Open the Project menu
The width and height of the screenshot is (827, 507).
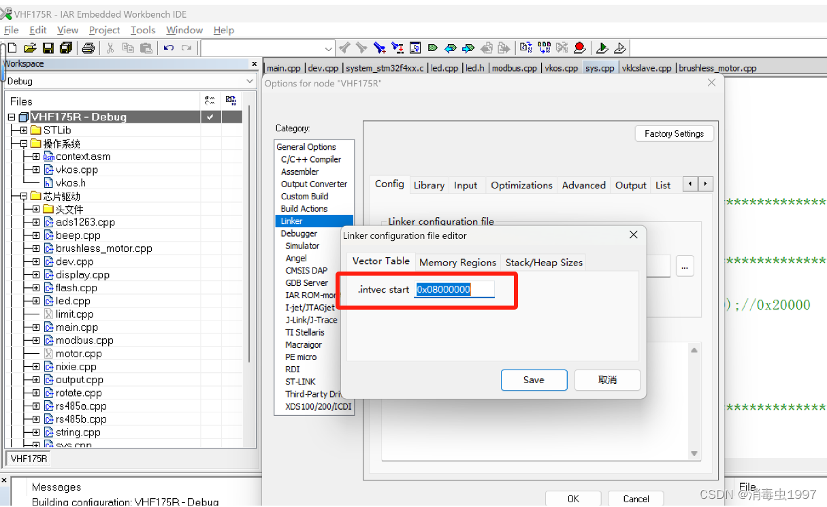point(104,30)
